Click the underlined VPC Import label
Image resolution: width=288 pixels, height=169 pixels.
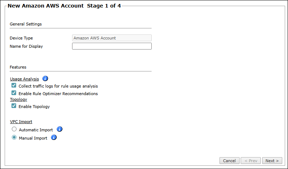[21, 122]
